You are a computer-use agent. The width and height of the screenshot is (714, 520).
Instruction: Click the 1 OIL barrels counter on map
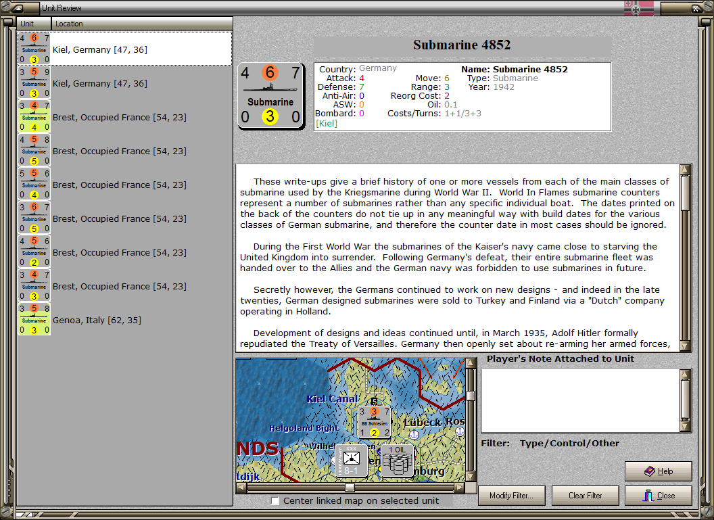pyautogui.click(x=397, y=460)
